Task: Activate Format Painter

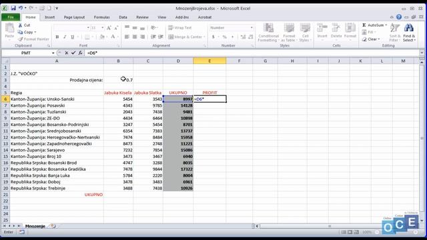Action: click(x=33, y=39)
